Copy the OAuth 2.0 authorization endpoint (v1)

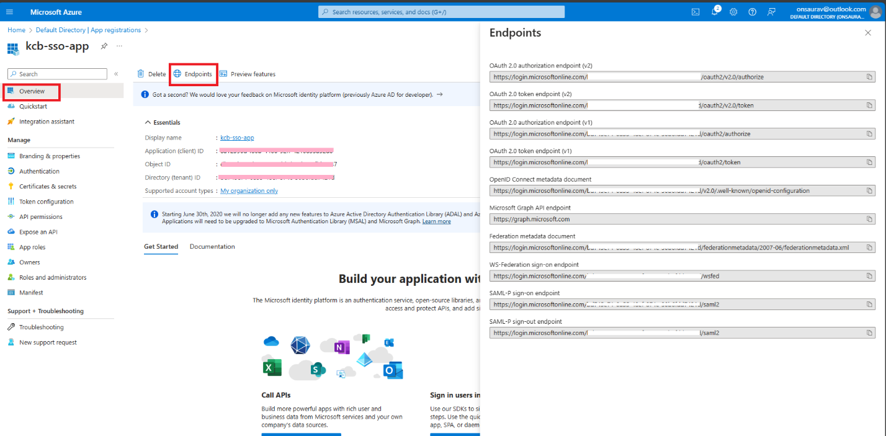click(x=869, y=133)
